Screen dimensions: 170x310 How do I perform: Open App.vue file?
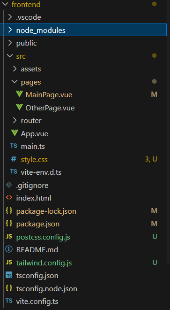point(35,134)
